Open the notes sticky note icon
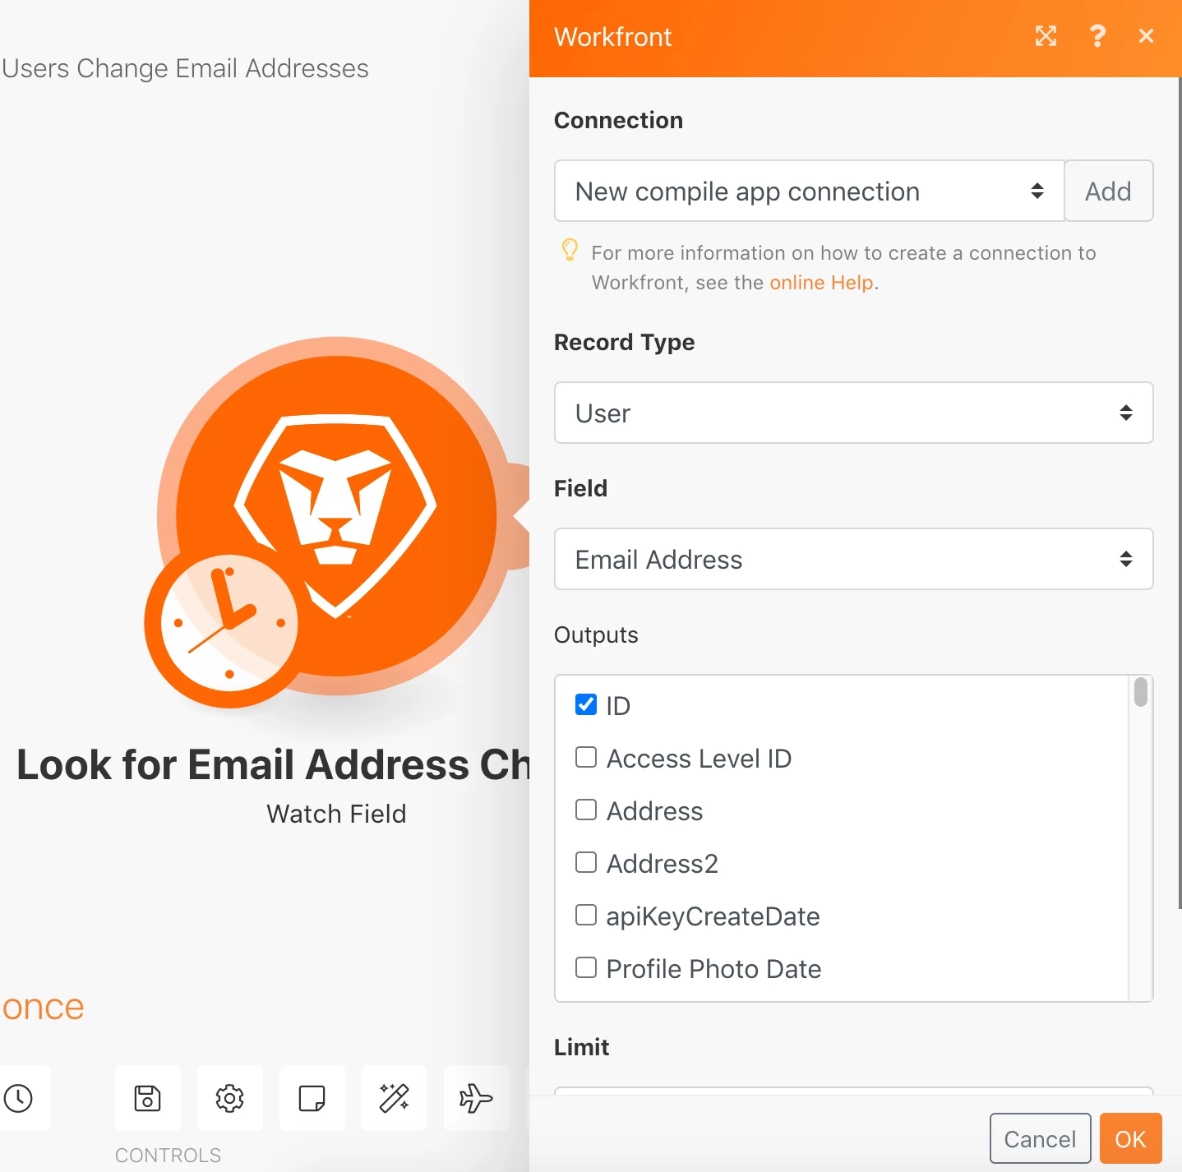1182x1172 pixels. 312,1098
